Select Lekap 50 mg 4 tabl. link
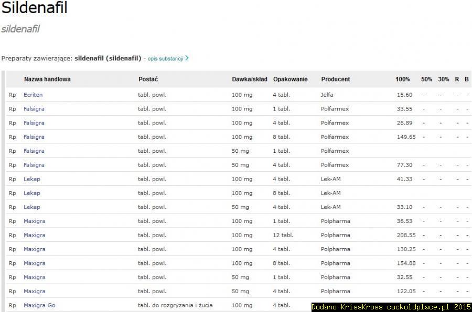 point(32,207)
